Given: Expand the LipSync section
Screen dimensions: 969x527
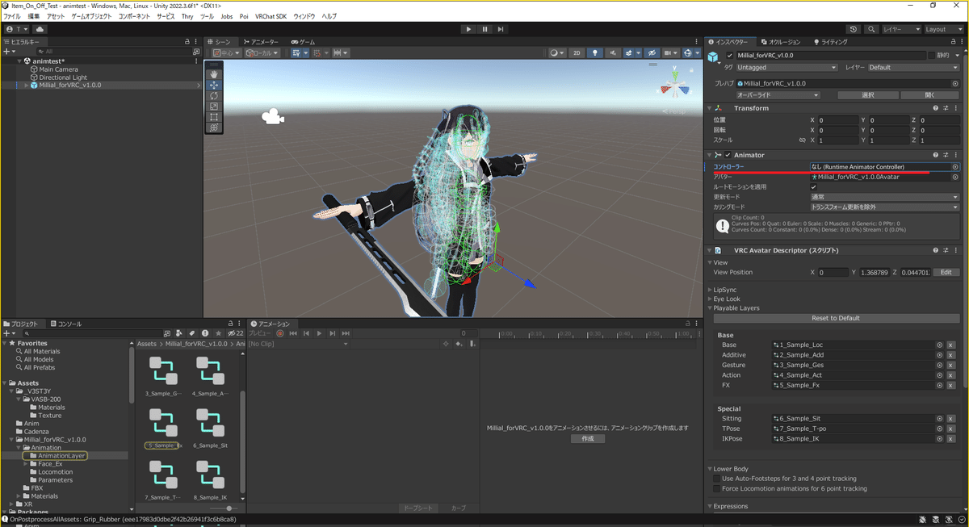Looking at the screenshot, I should click(710, 289).
